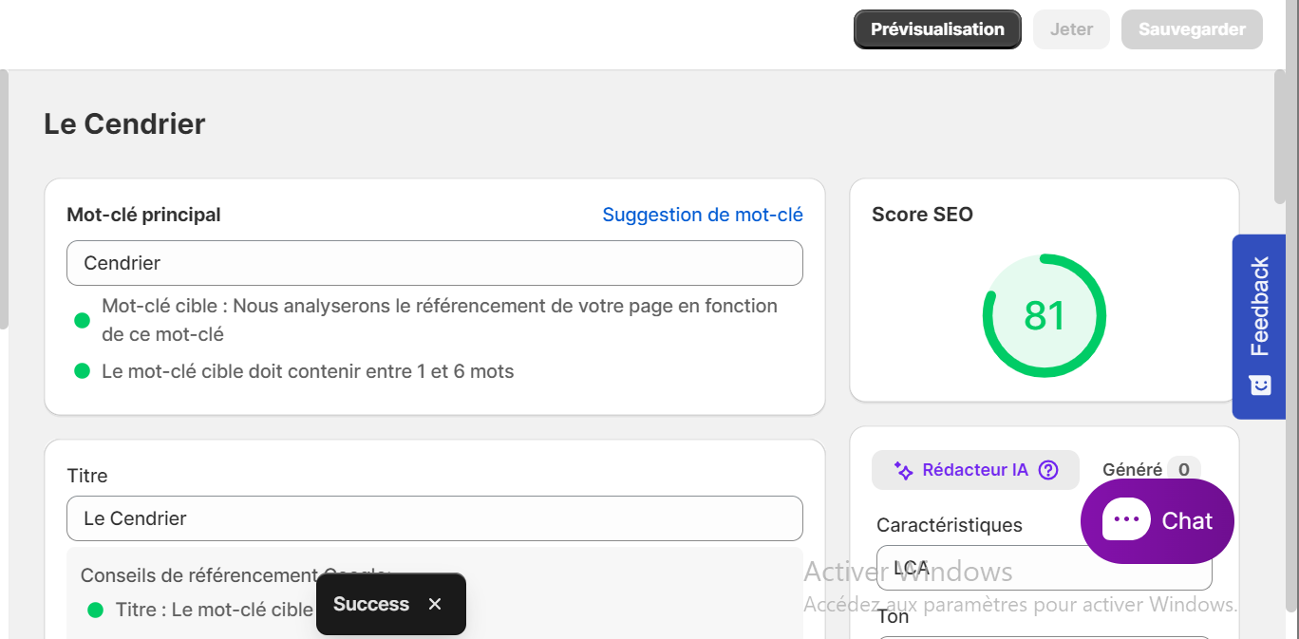Image resolution: width=1299 pixels, height=639 pixels.
Task: Click the Conseils de référencement Google heading
Action: click(235, 575)
